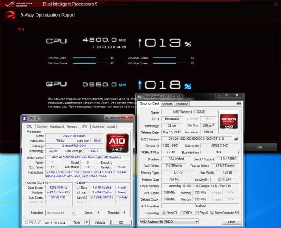The width and height of the screenshot is (281, 228).
Task: Click the Release Date value May 15, 2012
Action: pos(172,132)
